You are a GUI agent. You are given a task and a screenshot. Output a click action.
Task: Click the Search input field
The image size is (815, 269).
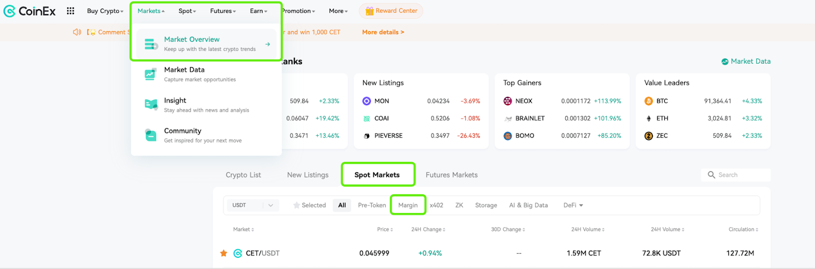736,175
